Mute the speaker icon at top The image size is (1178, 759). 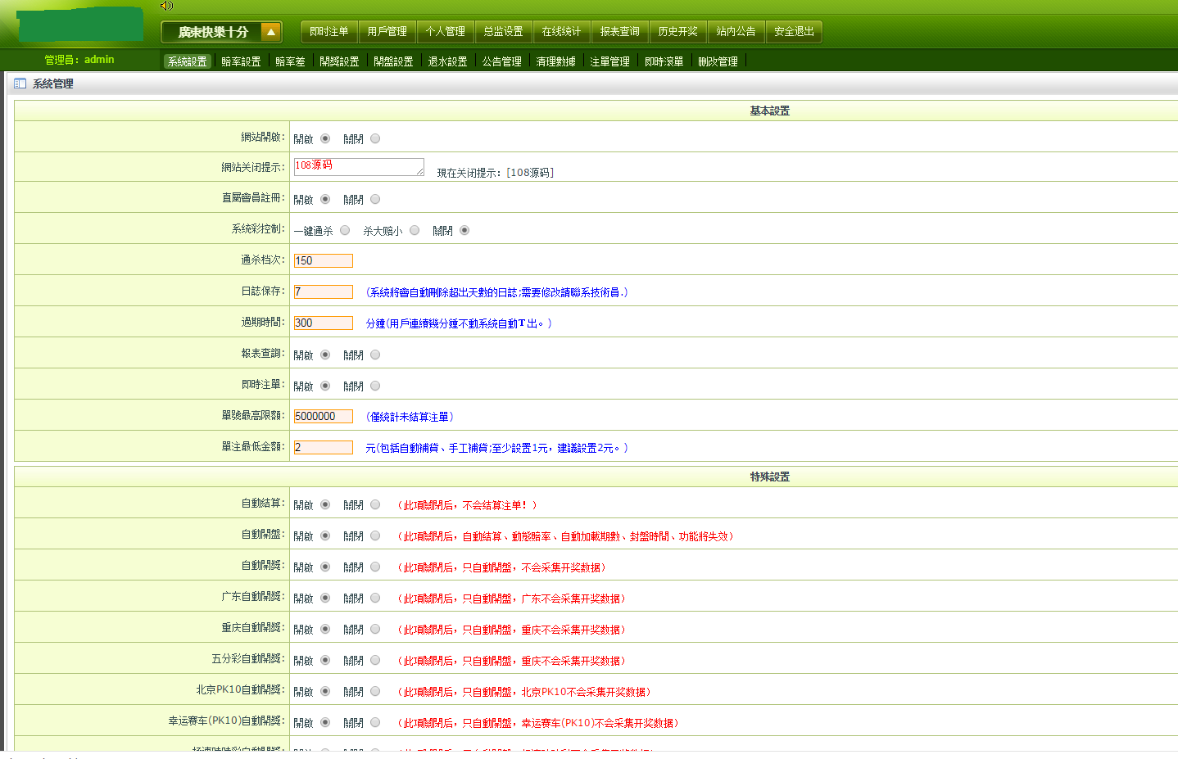click(x=166, y=6)
